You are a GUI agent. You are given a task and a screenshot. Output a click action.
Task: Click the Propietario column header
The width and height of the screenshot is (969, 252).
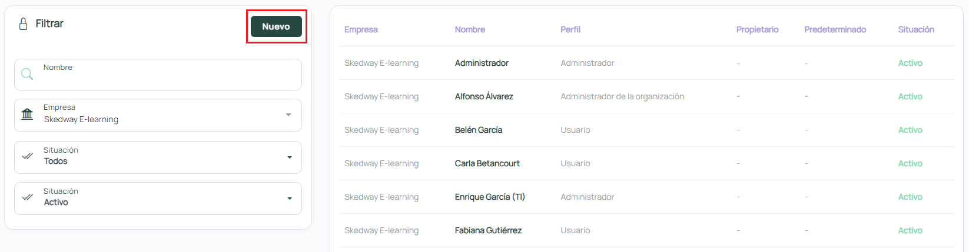tap(757, 29)
